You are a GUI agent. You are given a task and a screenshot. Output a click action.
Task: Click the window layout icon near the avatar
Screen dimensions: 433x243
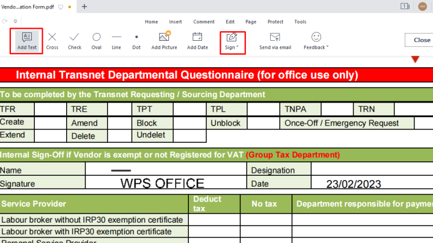pyautogui.click(x=405, y=6)
